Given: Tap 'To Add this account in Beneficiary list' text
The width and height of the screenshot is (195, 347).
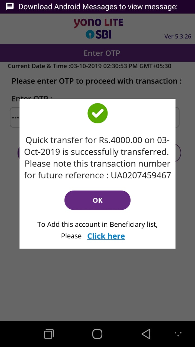Looking at the screenshot, I should pos(97,224).
